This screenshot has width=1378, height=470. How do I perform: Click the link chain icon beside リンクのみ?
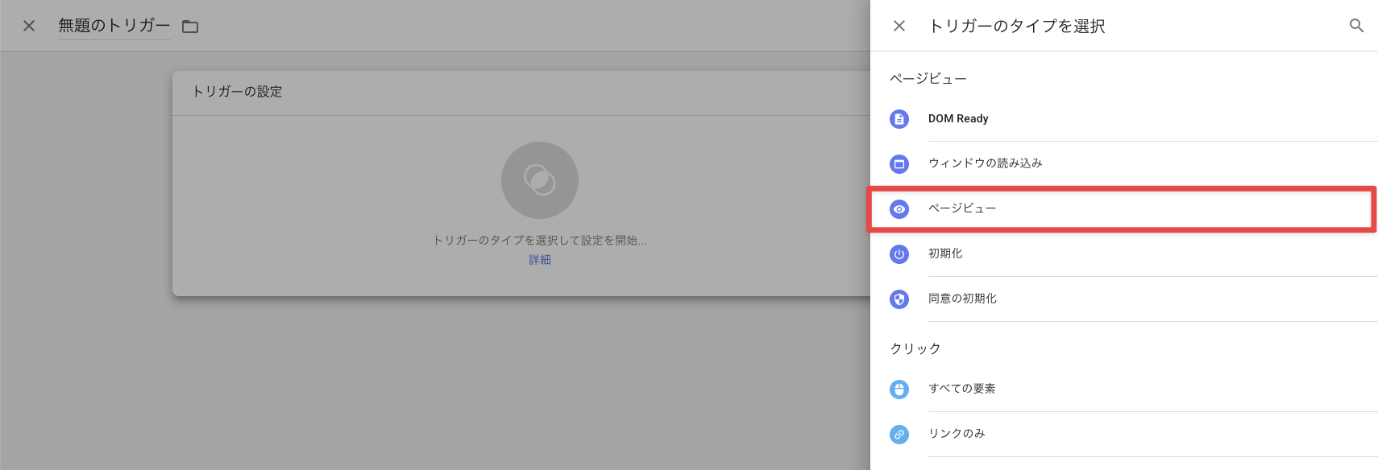point(899,435)
